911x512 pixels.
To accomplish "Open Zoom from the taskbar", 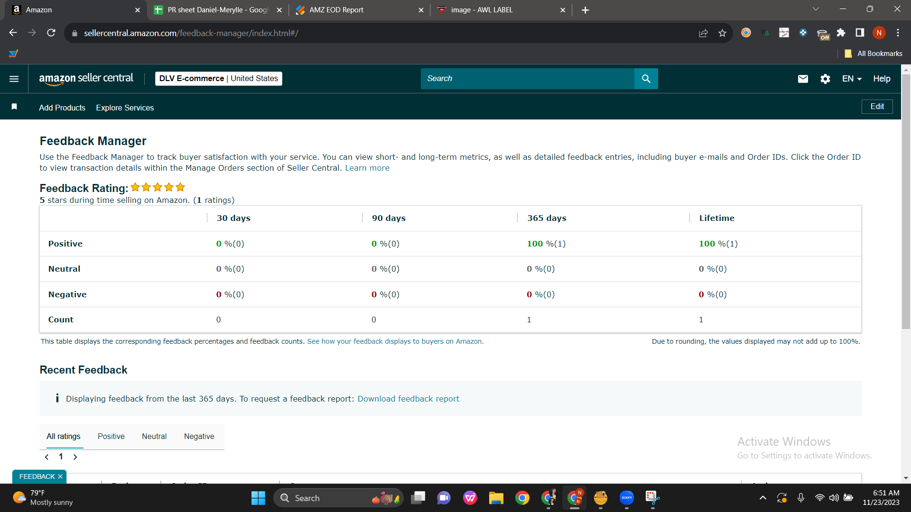I will (x=626, y=498).
